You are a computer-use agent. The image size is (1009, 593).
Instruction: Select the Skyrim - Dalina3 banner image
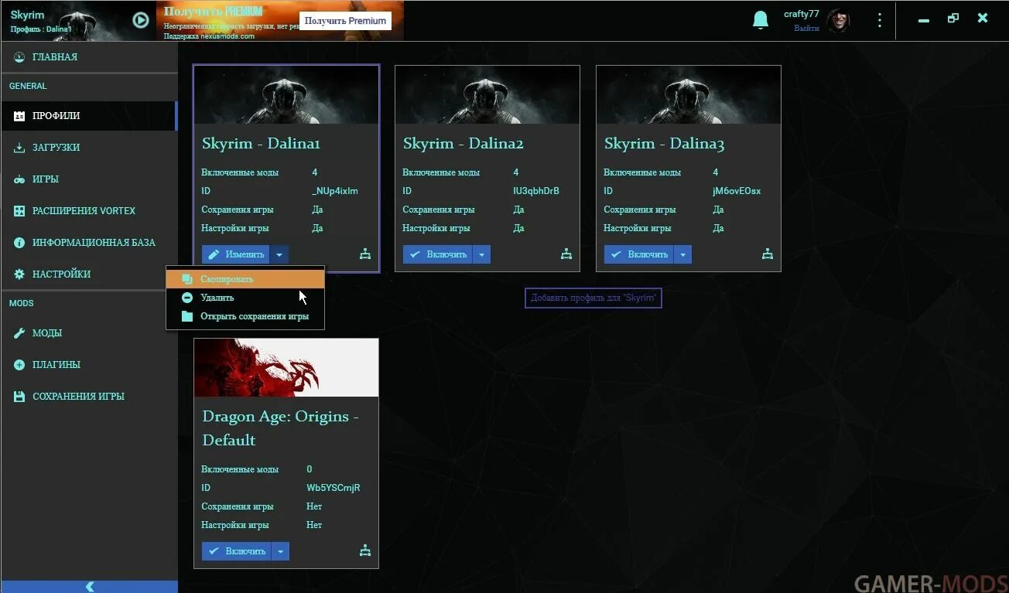689,95
